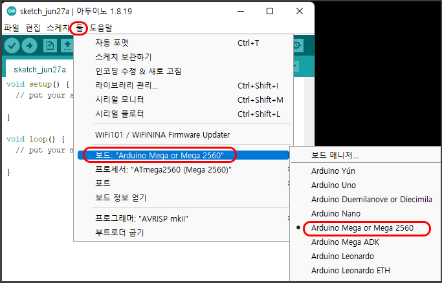
Task: Click 부트로더 굽기 menu entry
Action: [x=119, y=233]
